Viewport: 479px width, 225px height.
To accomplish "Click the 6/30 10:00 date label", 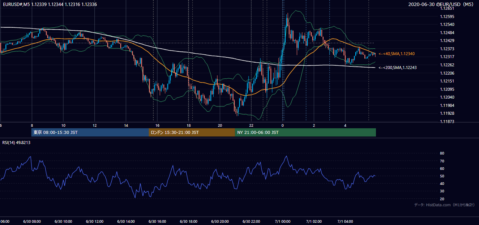I will point(63,222).
